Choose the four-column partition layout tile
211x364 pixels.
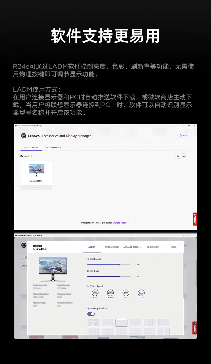pyautogui.click(x=150, y=322)
